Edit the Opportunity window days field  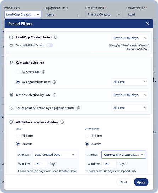click(x=109, y=164)
